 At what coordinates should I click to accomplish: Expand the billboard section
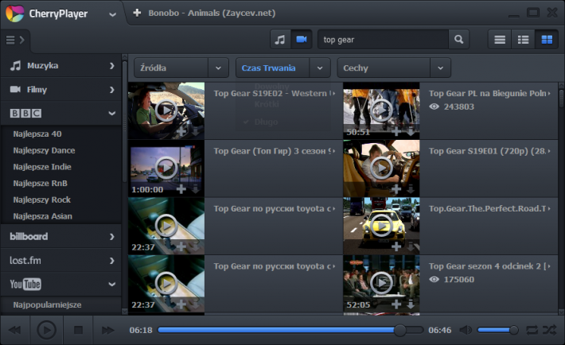click(61, 237)
